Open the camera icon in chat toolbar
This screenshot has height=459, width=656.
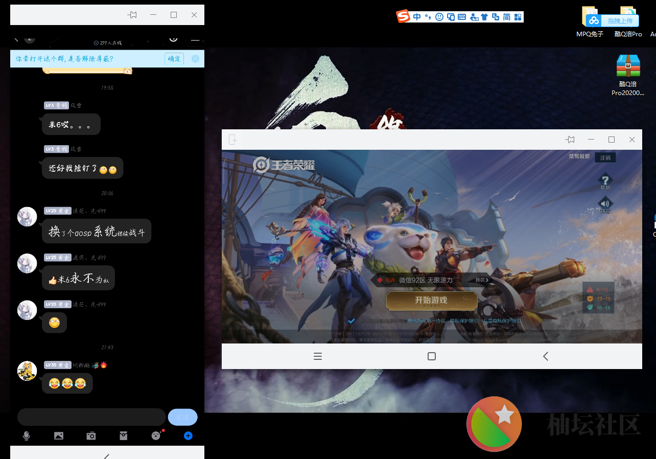91,436
